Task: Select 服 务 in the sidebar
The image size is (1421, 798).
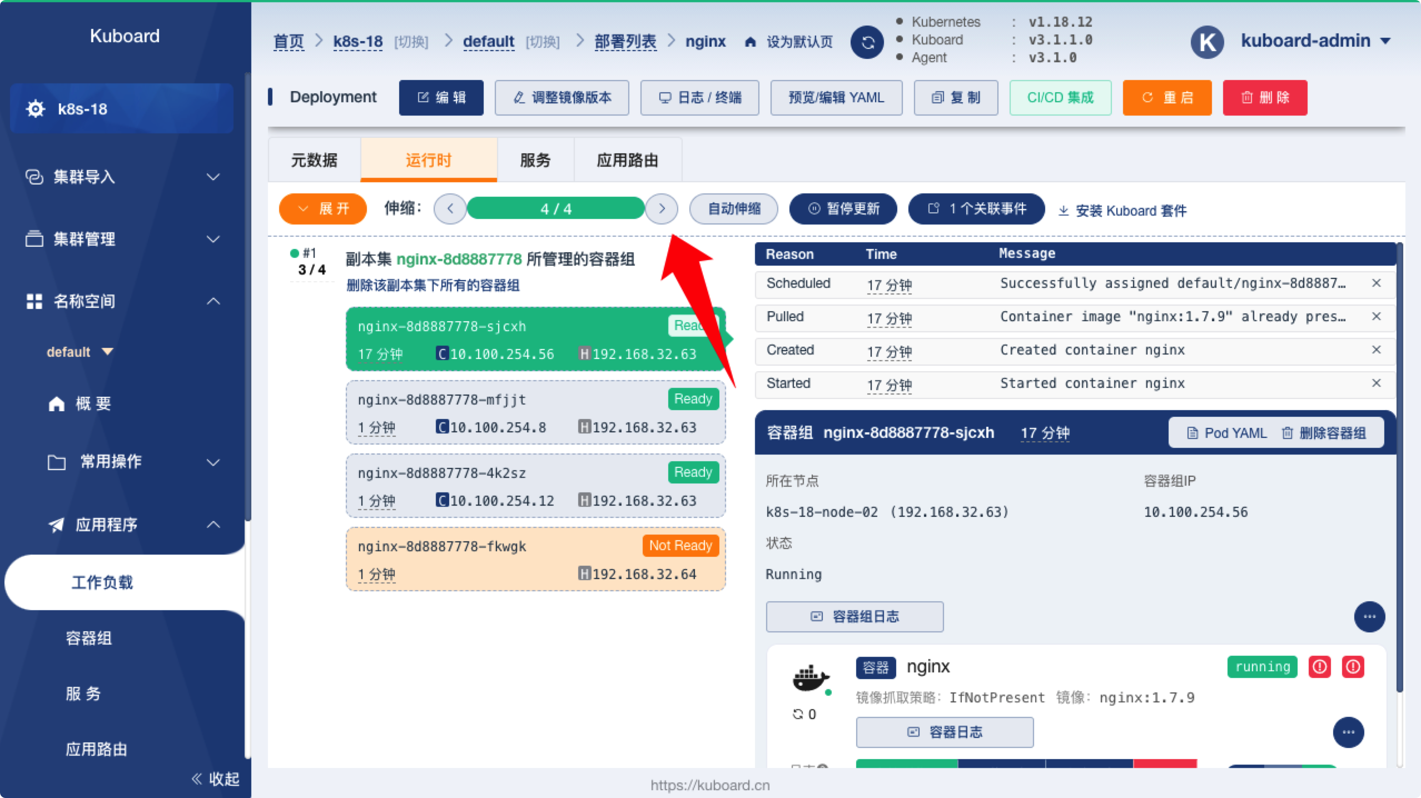Action: (x=83, y=694)
